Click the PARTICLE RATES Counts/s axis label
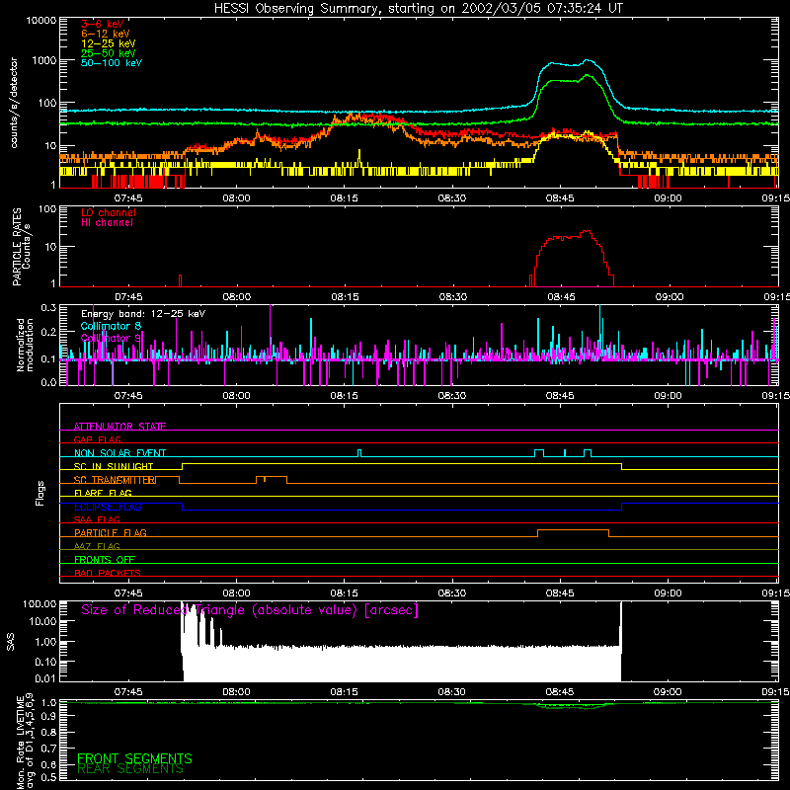The width and height of the screenshot is (790, 790). tap(21, 247)
